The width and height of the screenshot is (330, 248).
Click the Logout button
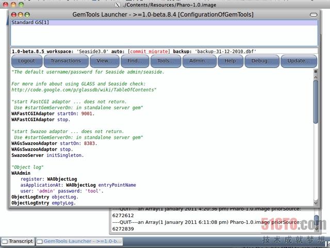pos(26,61)
